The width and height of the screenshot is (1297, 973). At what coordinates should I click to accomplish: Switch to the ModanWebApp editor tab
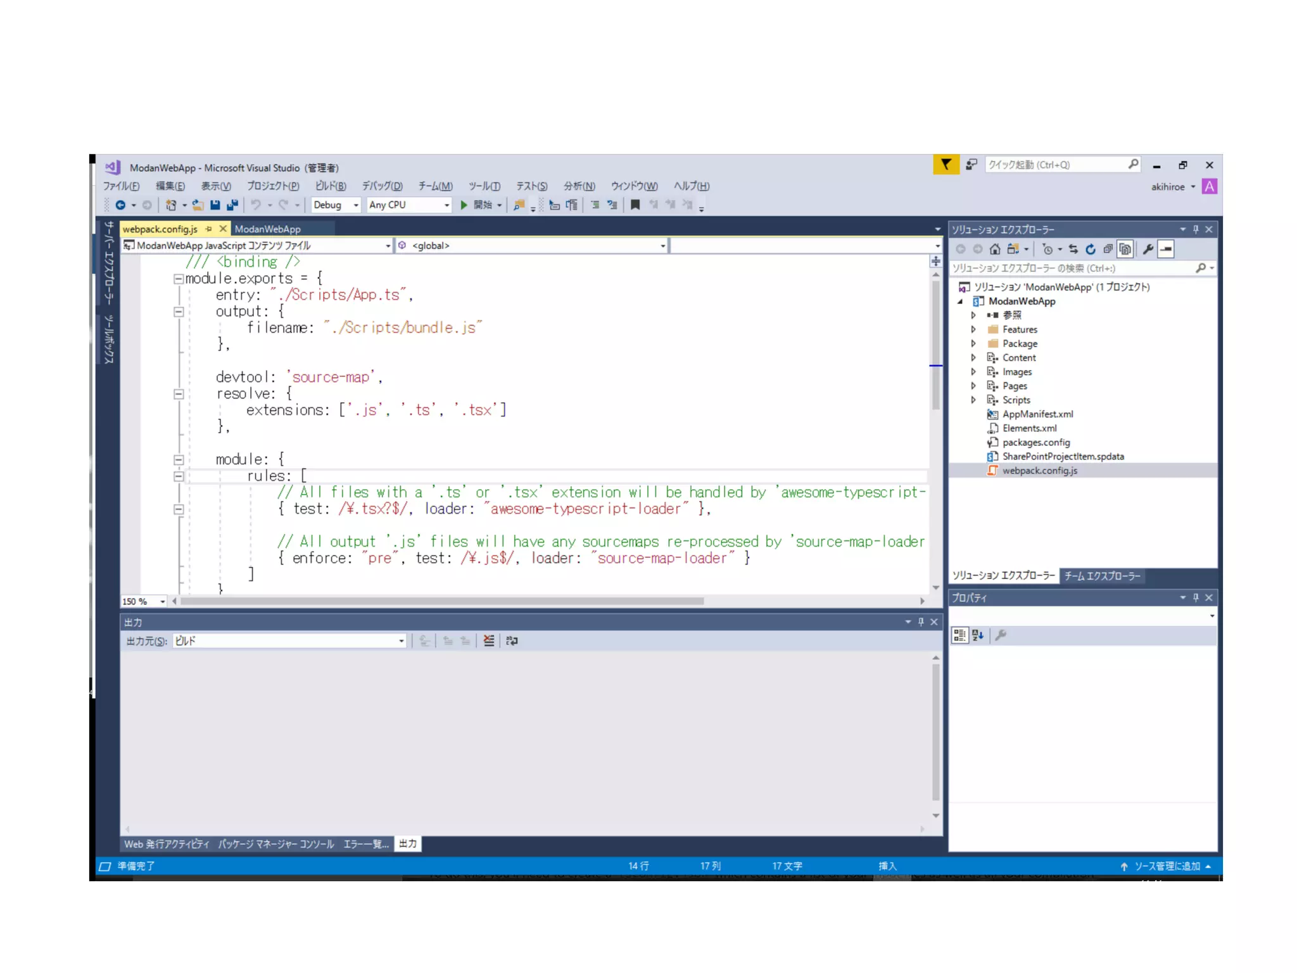267,229
